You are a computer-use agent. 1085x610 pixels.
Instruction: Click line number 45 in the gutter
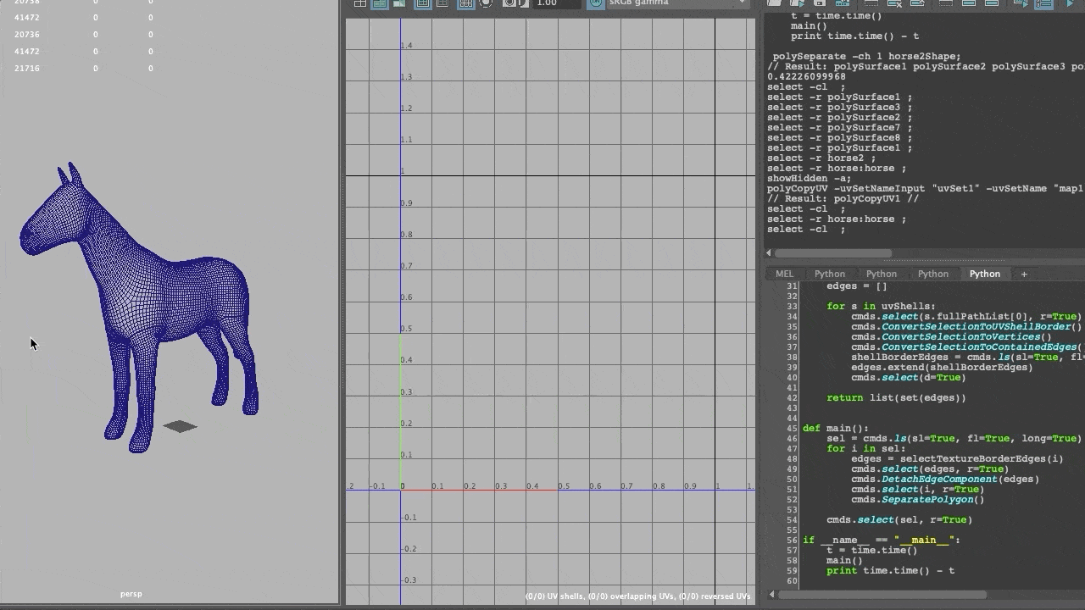(x=792, y=428)
